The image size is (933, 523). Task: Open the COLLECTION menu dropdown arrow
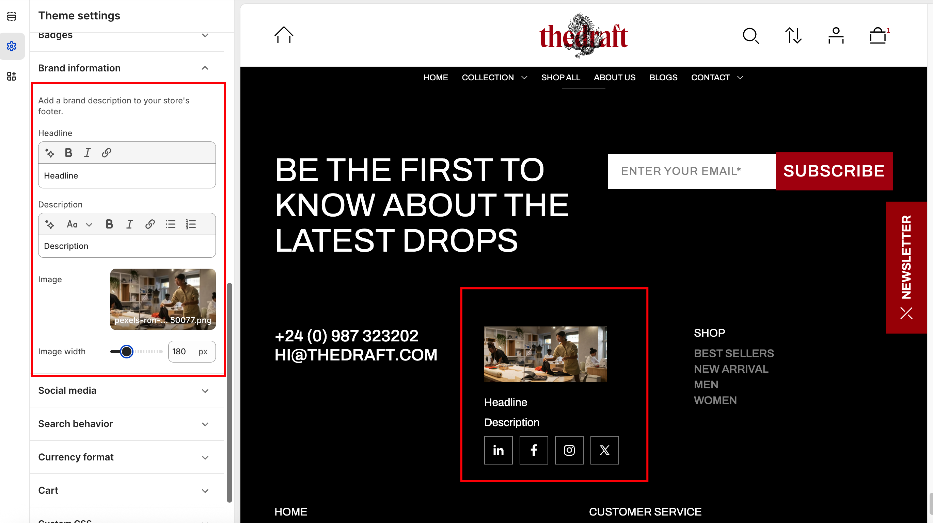524,78
